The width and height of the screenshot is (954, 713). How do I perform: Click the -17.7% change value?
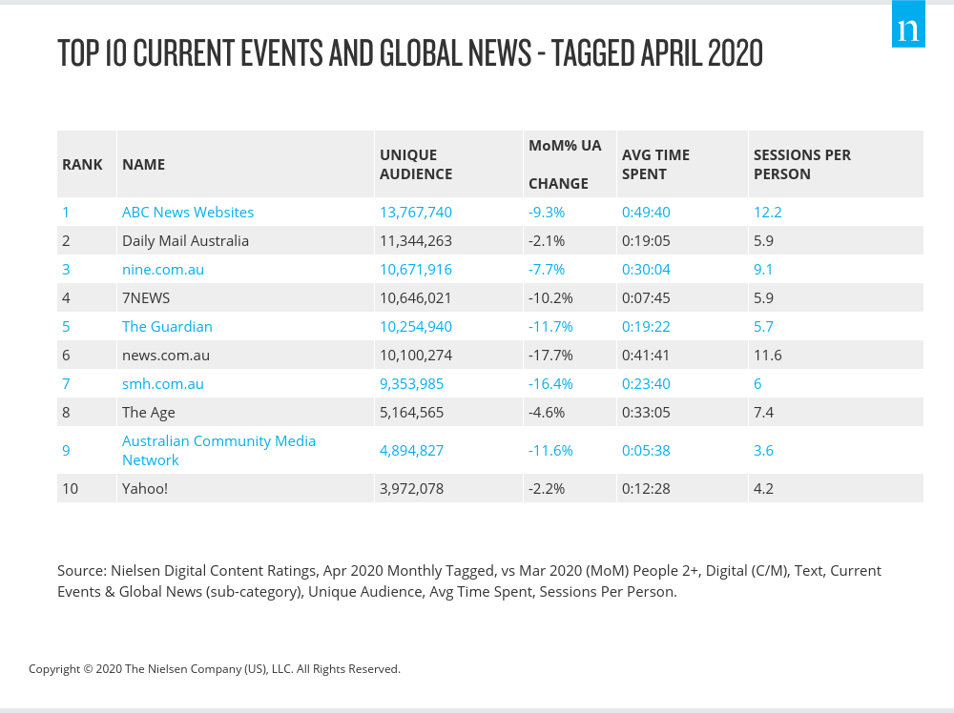[550, 355]
